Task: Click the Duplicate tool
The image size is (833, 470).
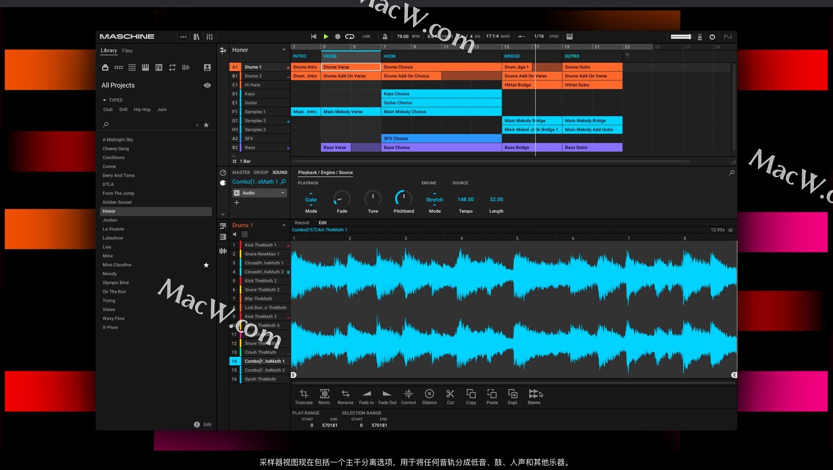Action: point(512,396)
